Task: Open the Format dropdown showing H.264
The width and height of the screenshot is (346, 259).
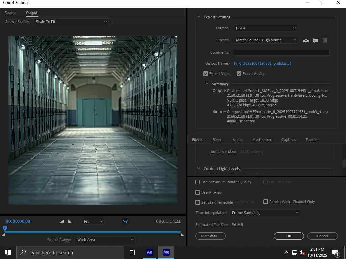Action: coord(265,28)
